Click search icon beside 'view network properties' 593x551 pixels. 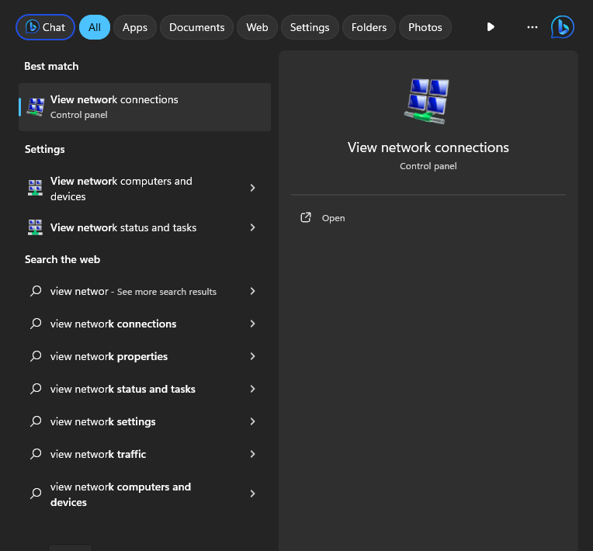coord(36,356)
